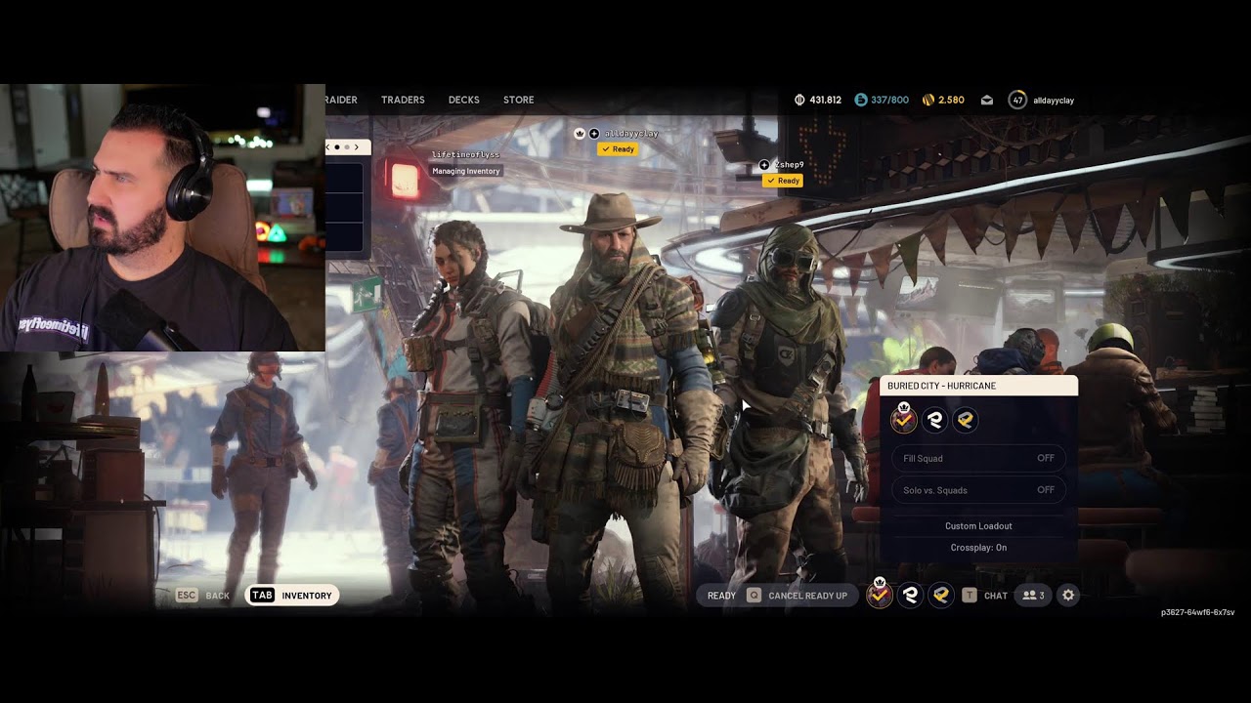Click the build ID text p3627-64wf8-6x7sv
The width and height of the screenshot is (1251, 703).
pyautogui.click(x=1197, y=612)
